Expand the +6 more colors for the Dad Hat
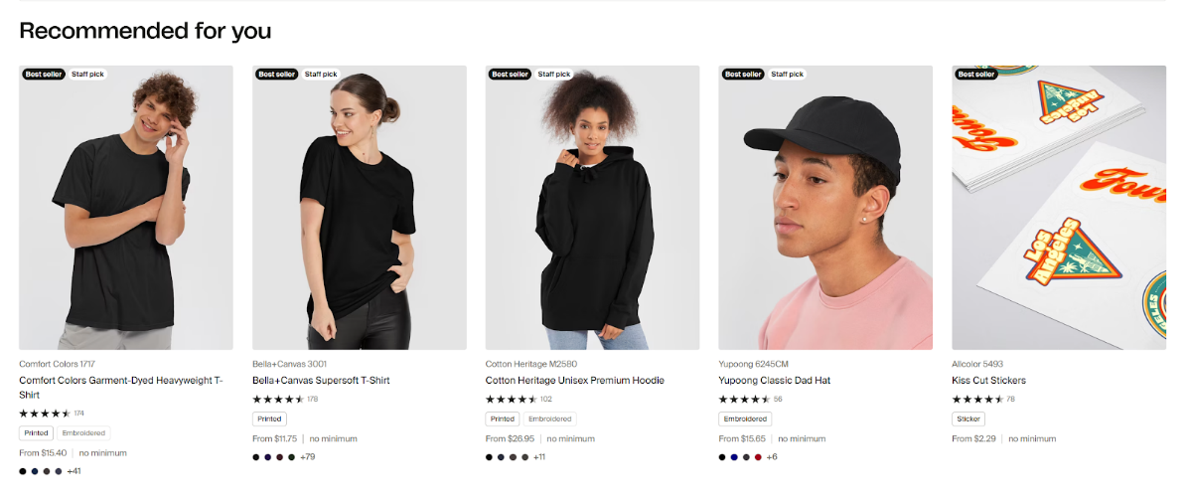This screenshot has width=1189, height=501. [772, 457]
